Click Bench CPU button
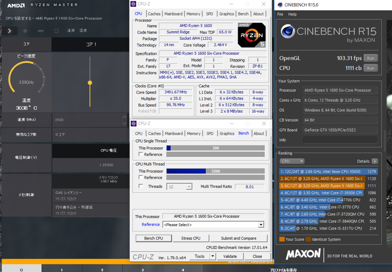392x272 pixels. pyautogui.click(x=154, y=238)
